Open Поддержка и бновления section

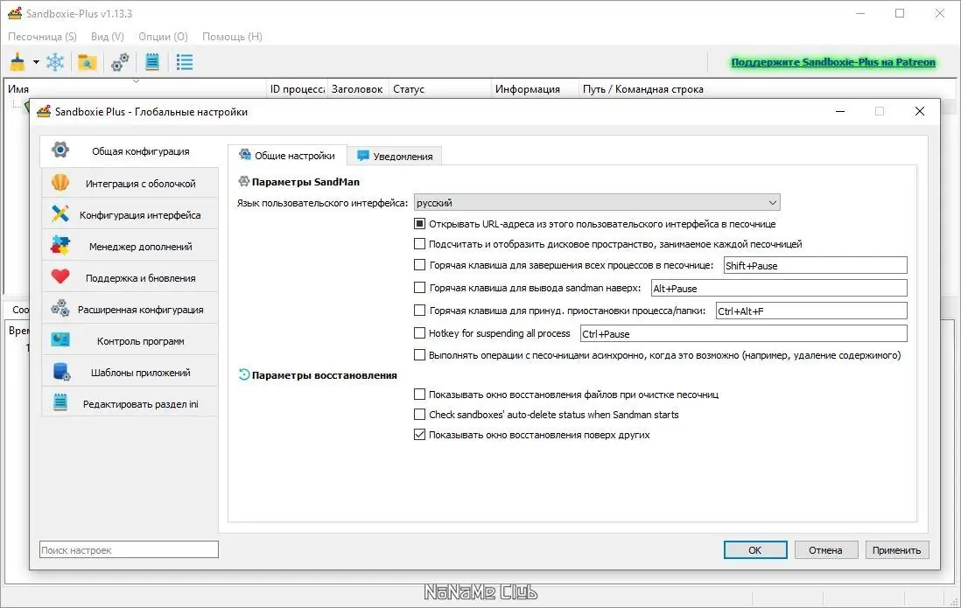coord(130,277)
